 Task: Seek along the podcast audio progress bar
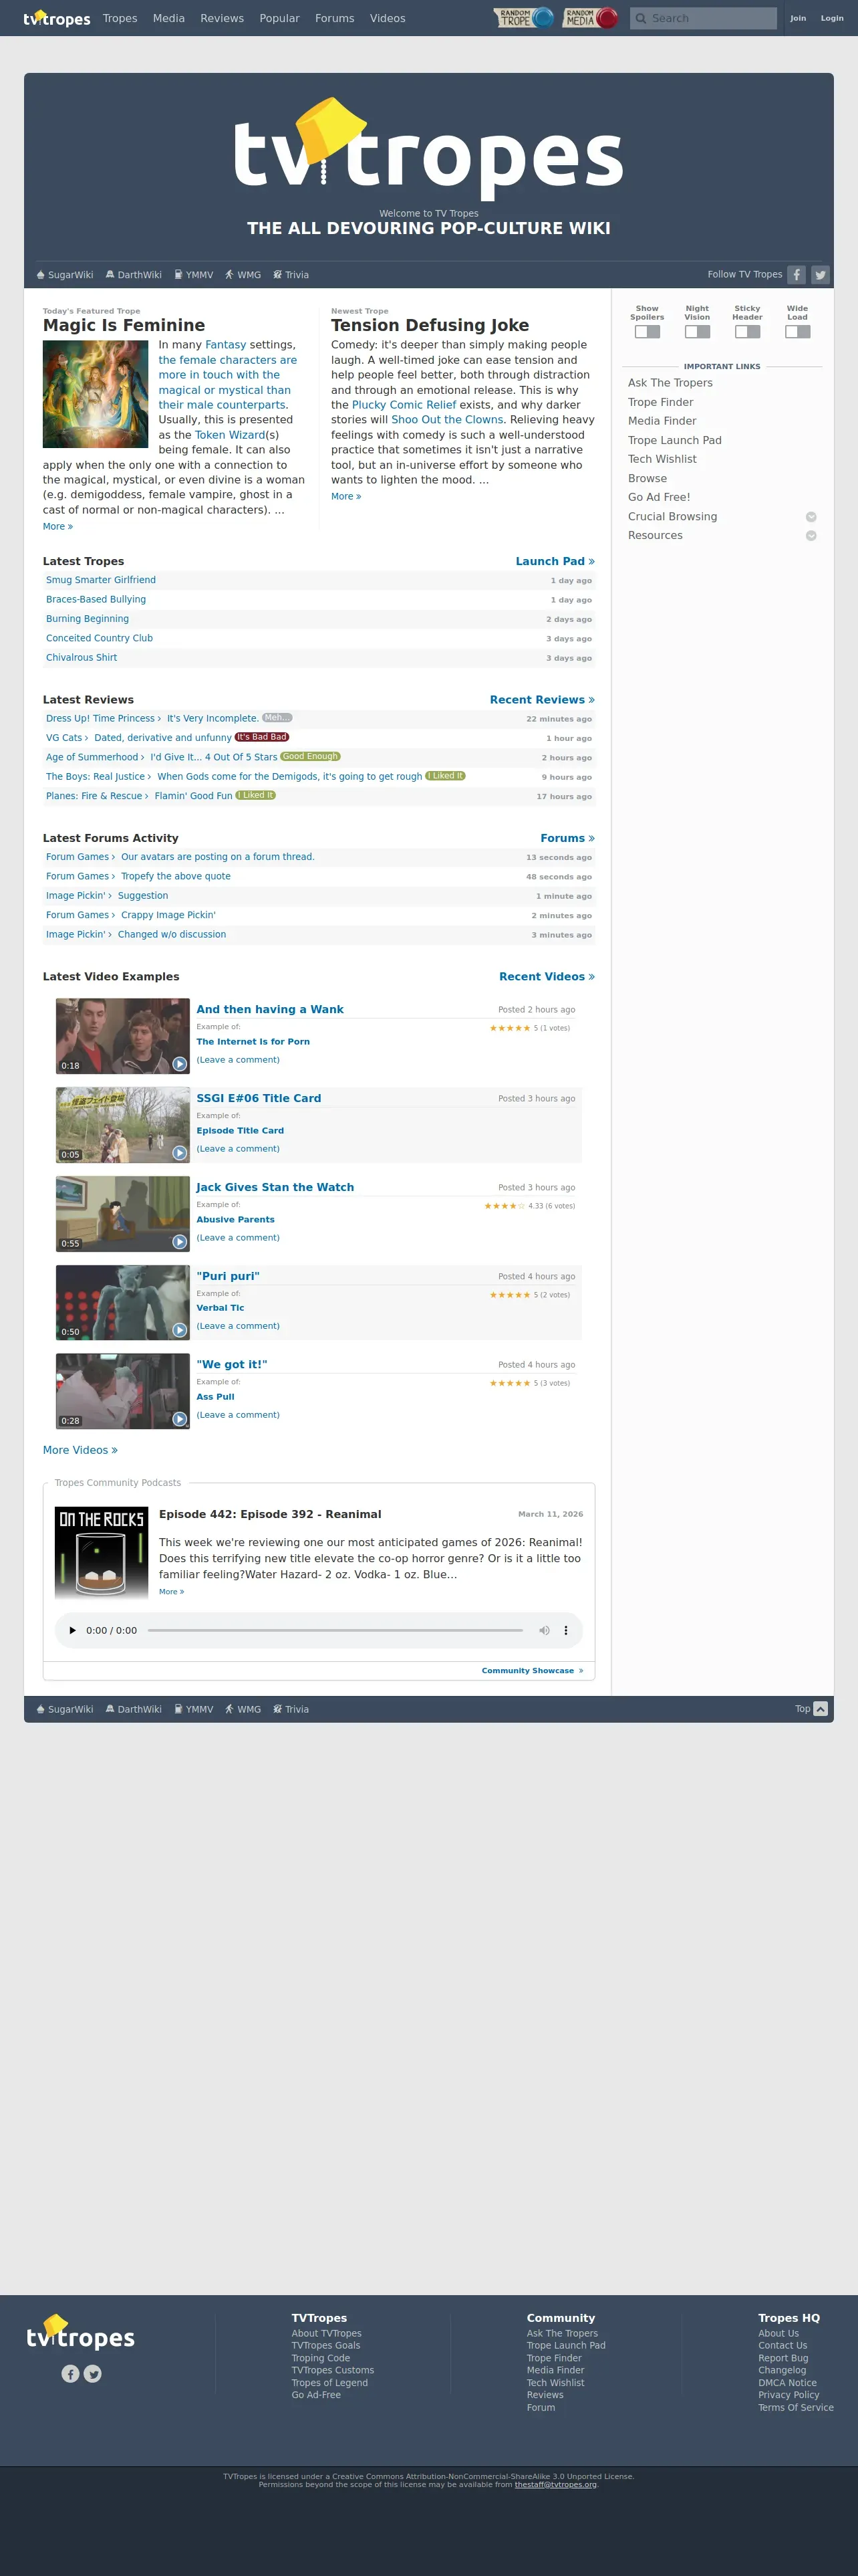click(335, 1630)
